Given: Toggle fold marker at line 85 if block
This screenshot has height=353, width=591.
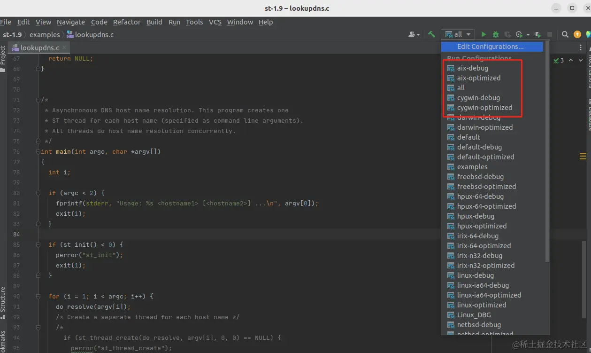Looking at the screenshot, I should tap(38, 245).
